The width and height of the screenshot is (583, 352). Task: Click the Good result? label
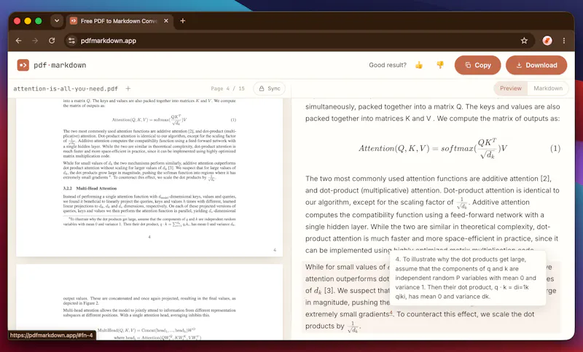click(x=388, y=65)
